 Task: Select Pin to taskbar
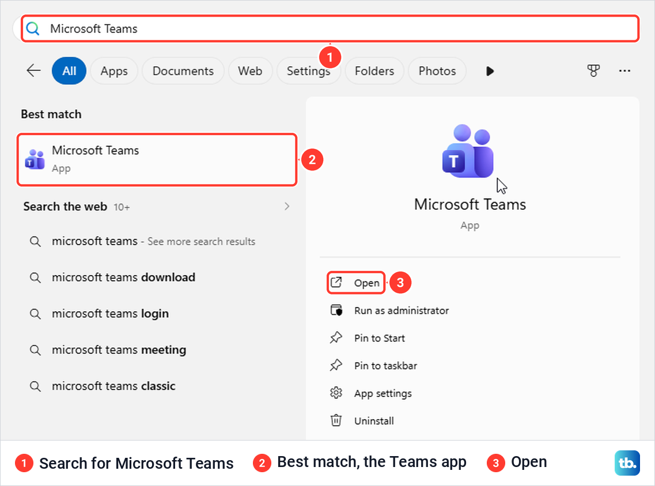(x=385, y=365)
